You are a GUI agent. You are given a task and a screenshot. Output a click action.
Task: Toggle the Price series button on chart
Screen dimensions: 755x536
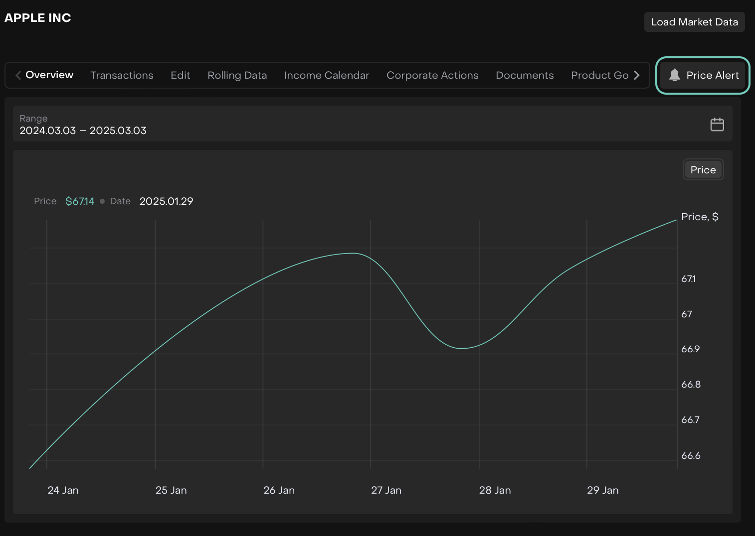703,170
